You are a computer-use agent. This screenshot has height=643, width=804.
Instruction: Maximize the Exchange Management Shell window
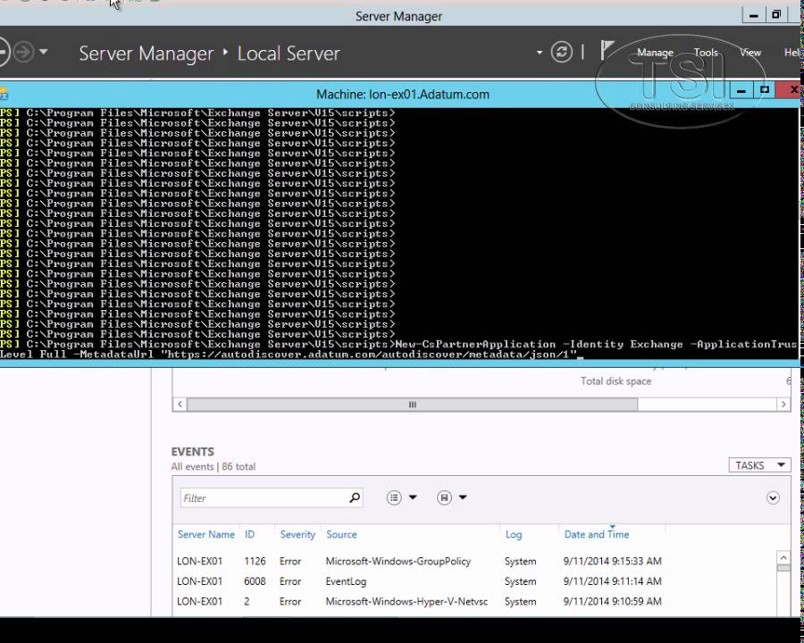[x=764, y=90]
